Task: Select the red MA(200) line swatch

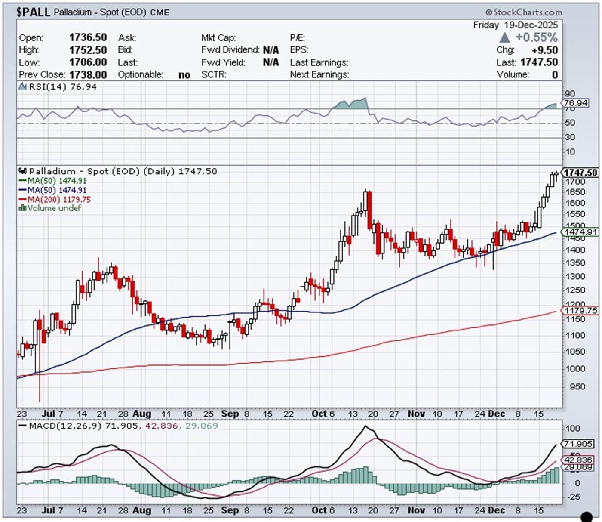Action: point(23,200)
